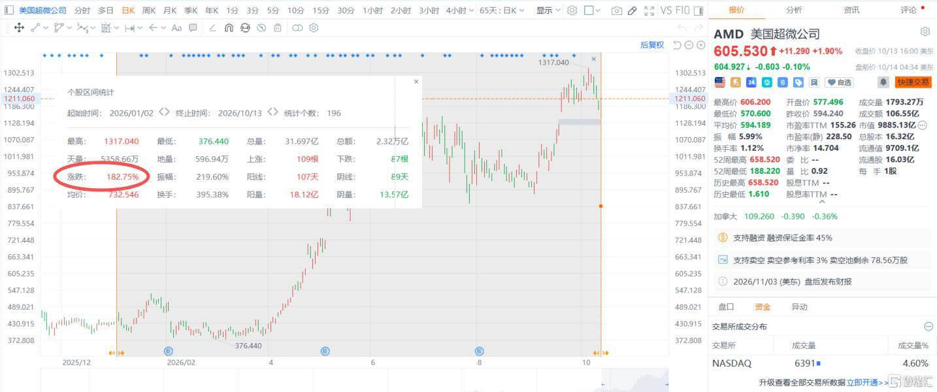The width and height of the screenshot is (937, 392).
Task: Zoom out chart with minus circle
Action: click(x=689, y=44)
